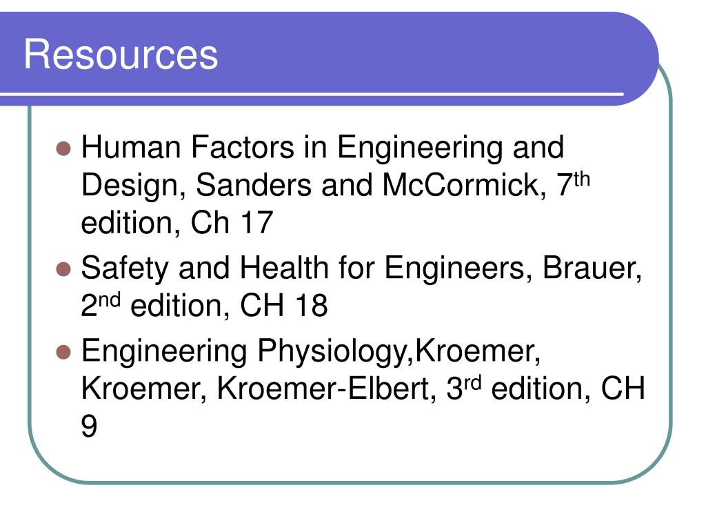Viewport: 706px width, 530px height.
Task: Click the 'edition, Ch 17' line
Action: [x=177, y=223]
